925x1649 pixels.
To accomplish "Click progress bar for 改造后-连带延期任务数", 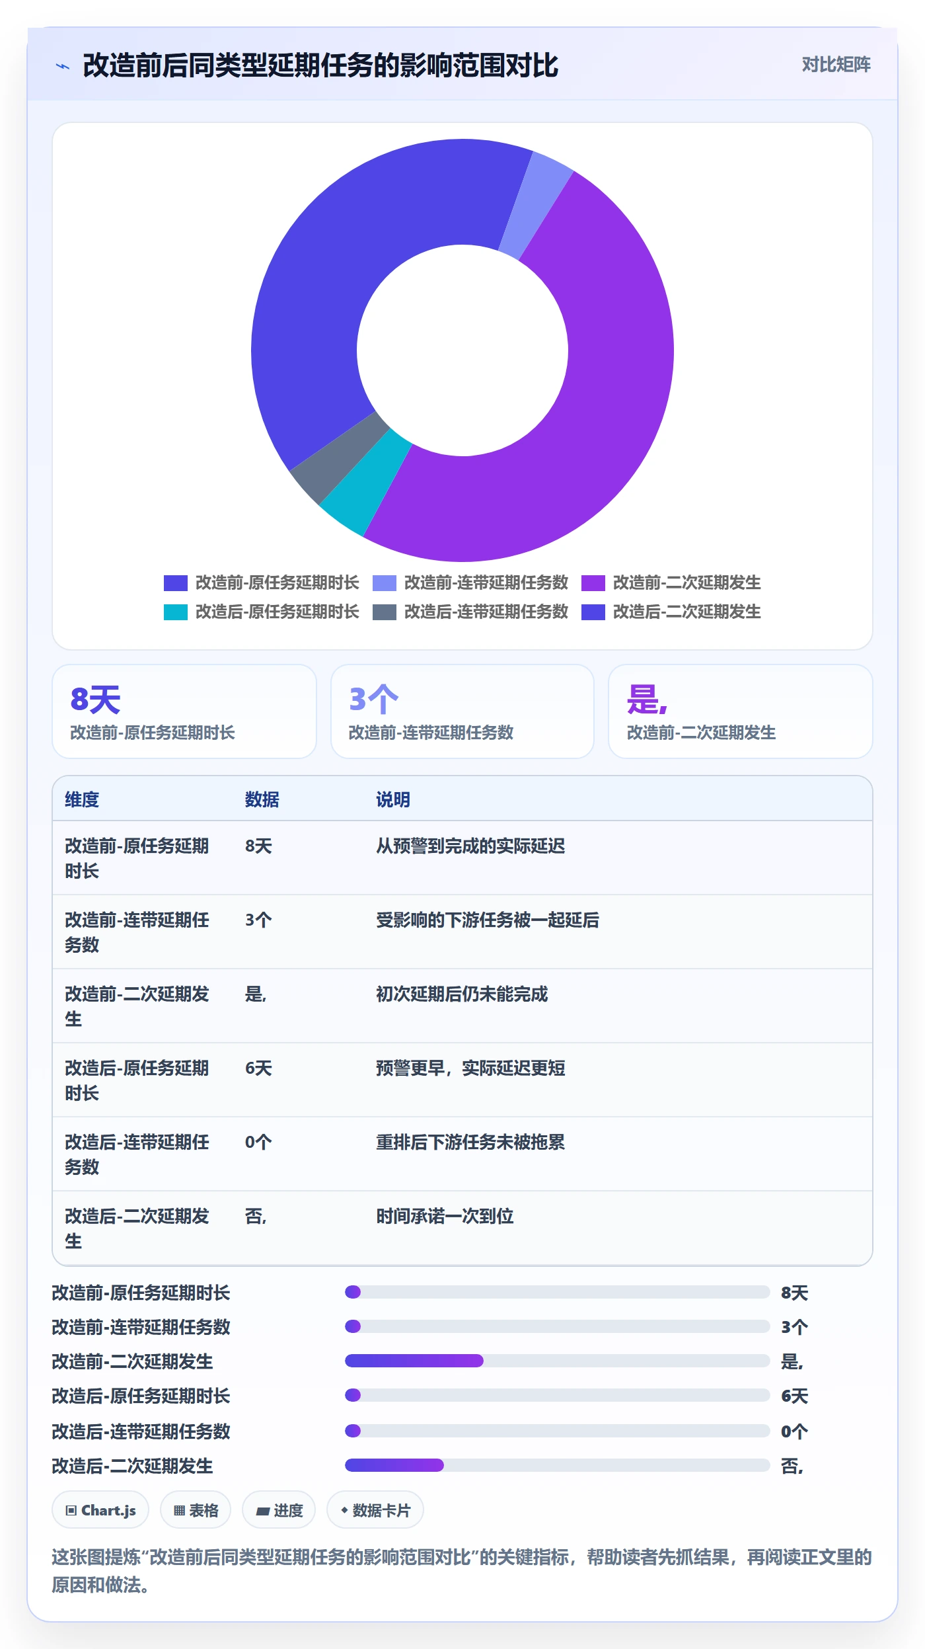I will pos(558,1431).
